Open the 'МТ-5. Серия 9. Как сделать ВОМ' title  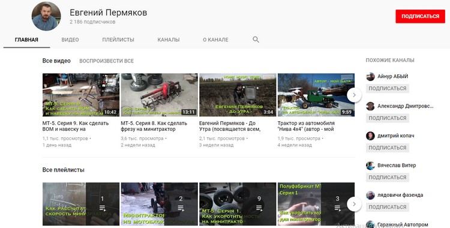[76, 126]
